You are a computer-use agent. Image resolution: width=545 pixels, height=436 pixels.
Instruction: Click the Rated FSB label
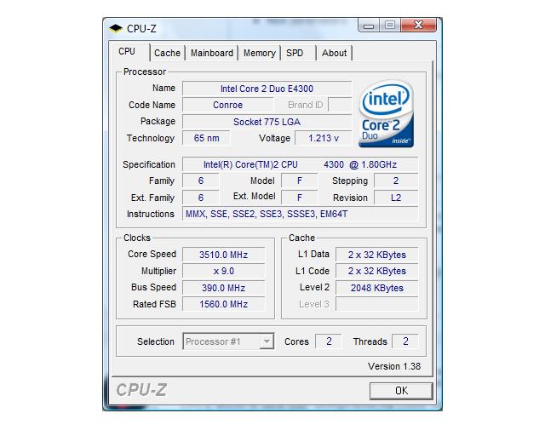[x=154, y=304]
